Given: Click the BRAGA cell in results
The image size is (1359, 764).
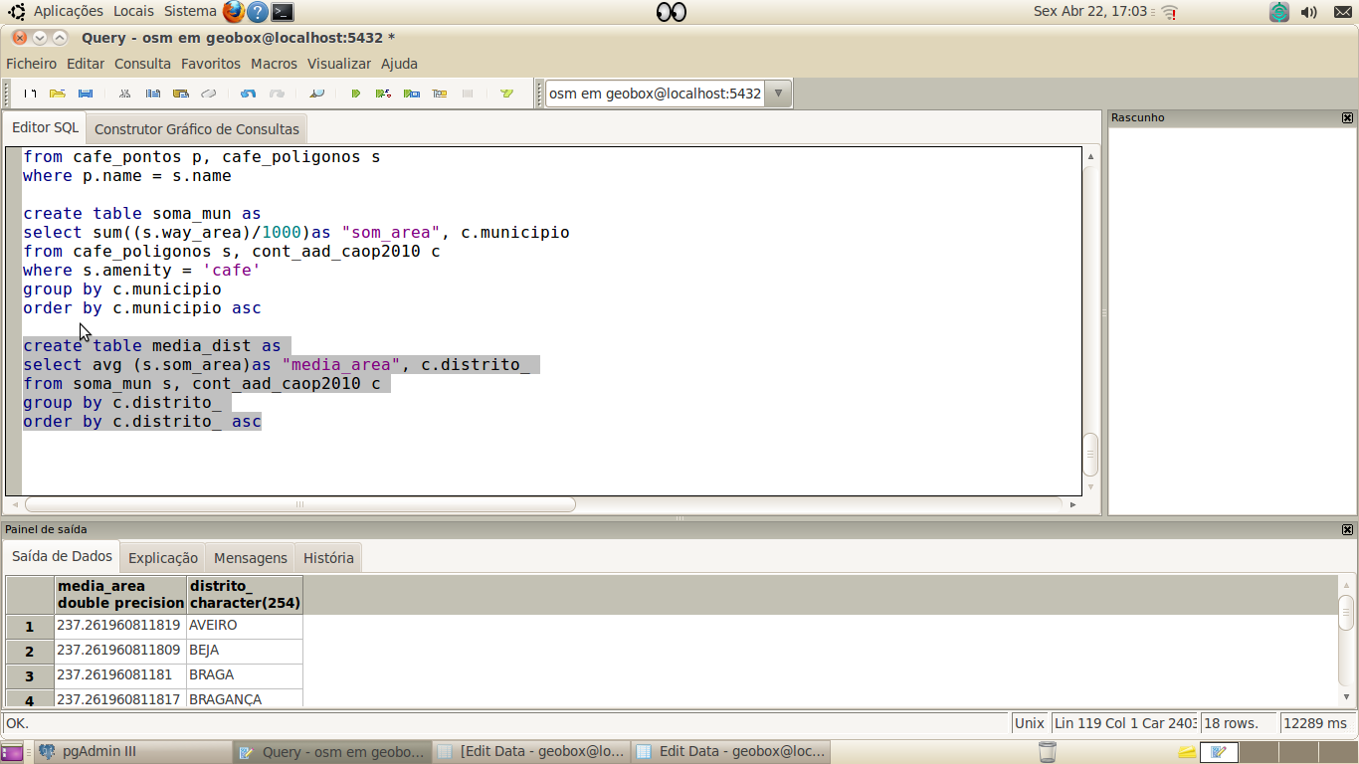Looking at the screenshot, I should (x=245, y=675).
